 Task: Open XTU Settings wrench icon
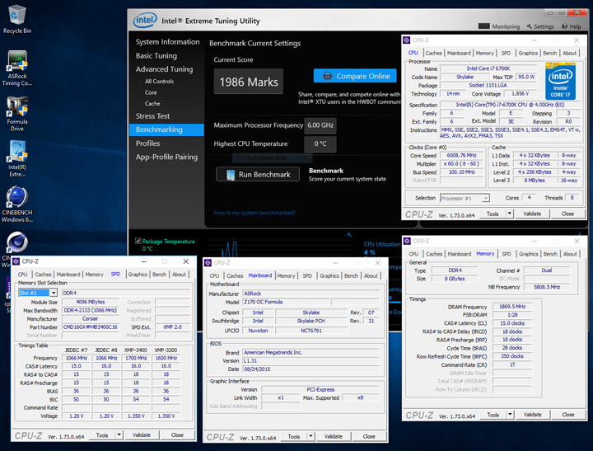pyautogui.click(x=530, y=26)
